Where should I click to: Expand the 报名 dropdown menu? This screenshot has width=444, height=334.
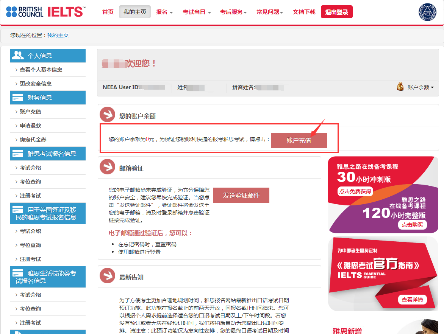point(164,12)
